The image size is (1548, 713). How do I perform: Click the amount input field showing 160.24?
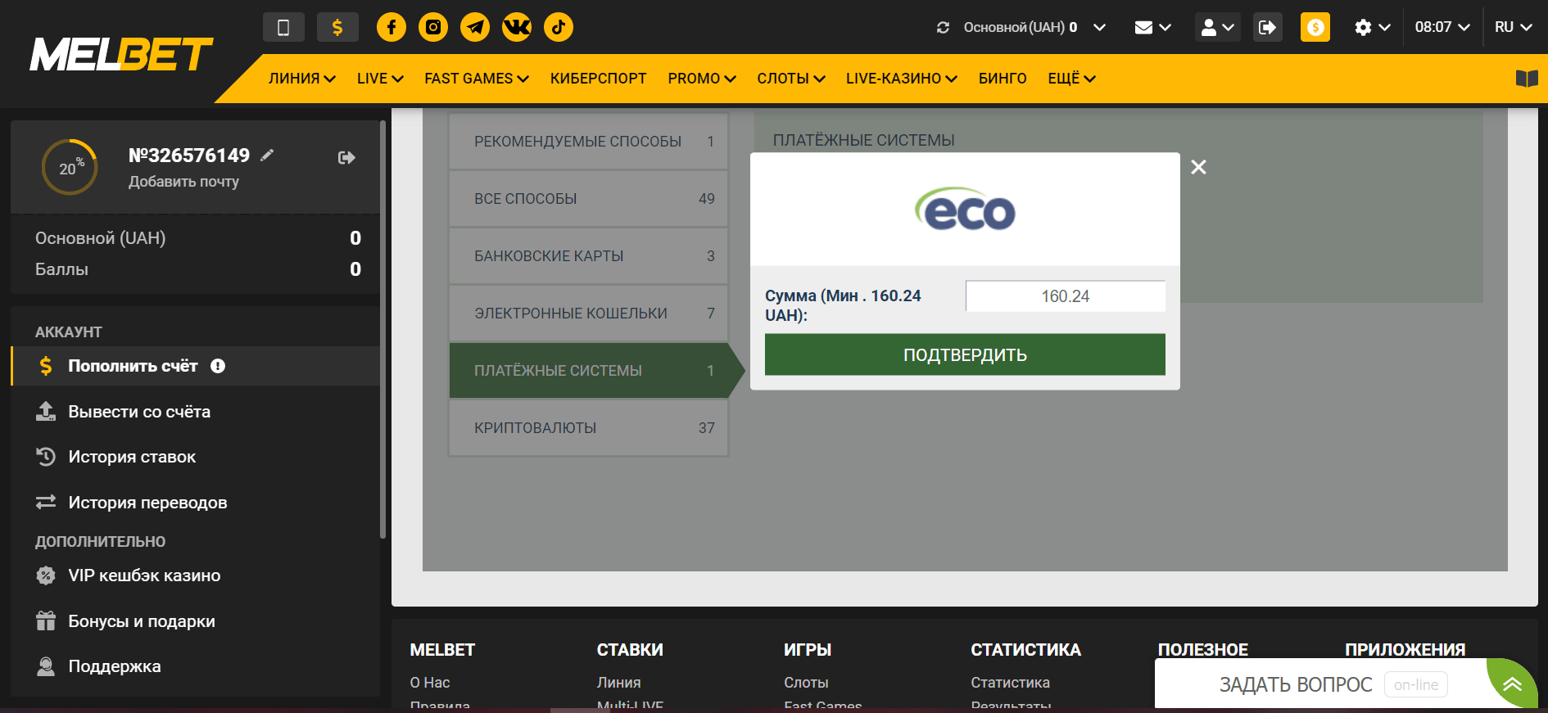[x=1066, y=296]
